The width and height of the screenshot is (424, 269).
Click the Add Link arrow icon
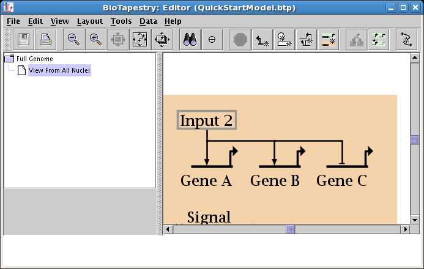point(263,40)
